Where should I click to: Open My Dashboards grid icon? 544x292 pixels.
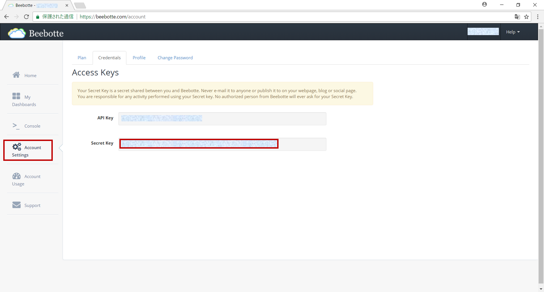(16, 96)
